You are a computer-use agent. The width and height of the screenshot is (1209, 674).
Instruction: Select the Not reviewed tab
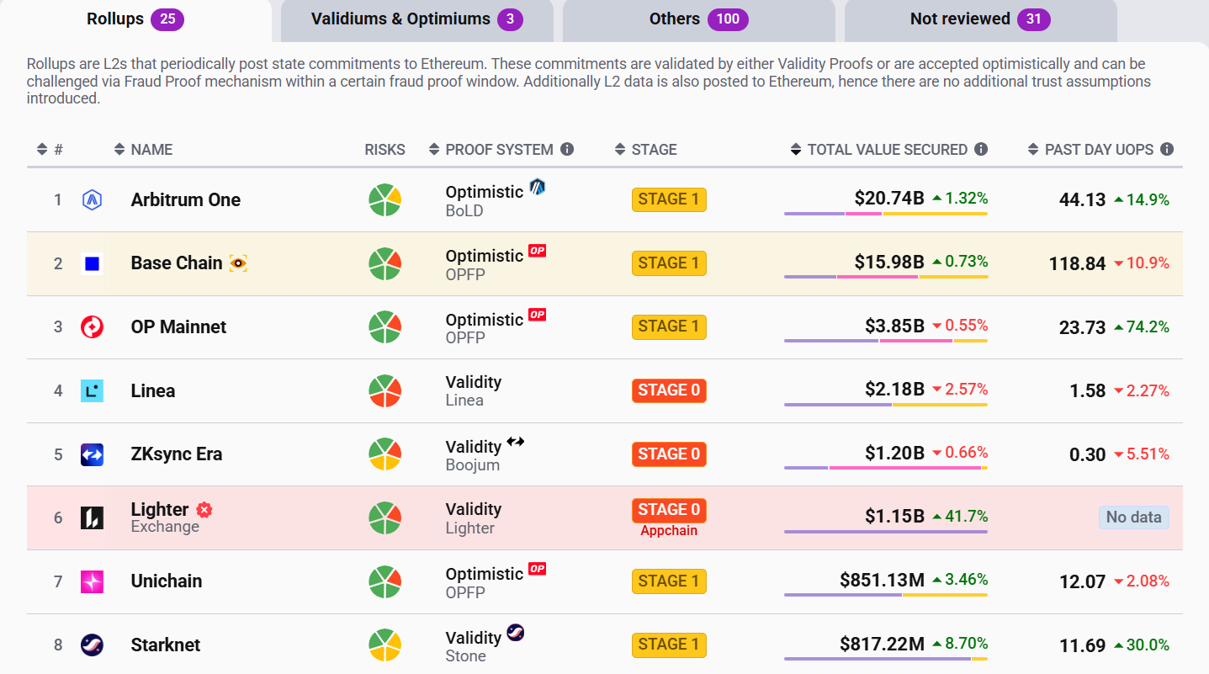click(x=980, y=19)
